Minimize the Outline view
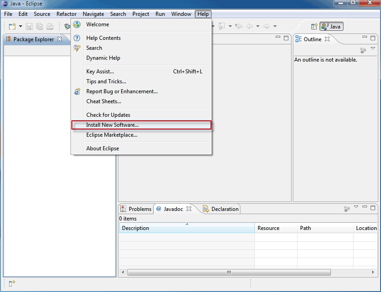The width and height of the screenshot is (381, 292). [x=364, y=37]
